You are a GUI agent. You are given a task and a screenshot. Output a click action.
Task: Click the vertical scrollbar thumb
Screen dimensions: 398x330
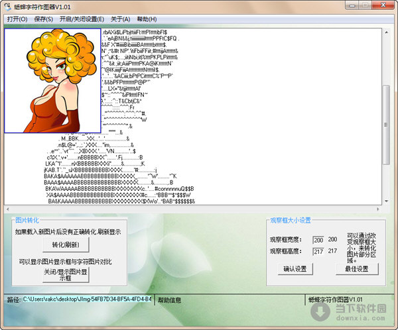pyautogui.click(x=386, y=125)
